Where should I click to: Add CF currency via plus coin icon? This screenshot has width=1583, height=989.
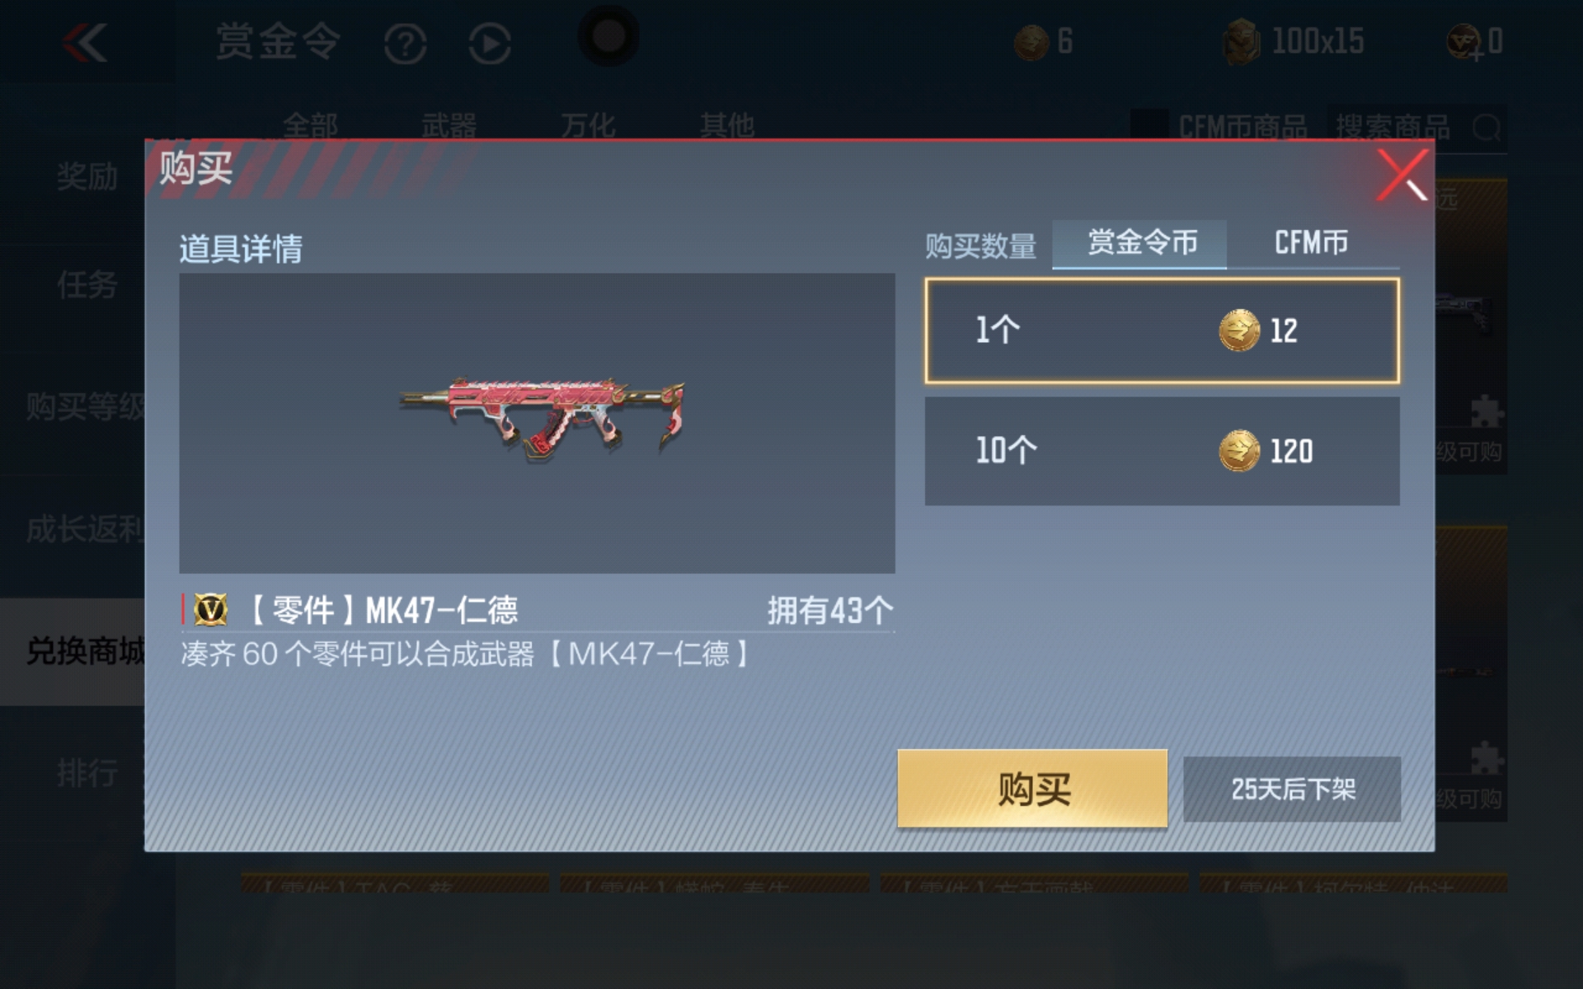coord(1465,42)
